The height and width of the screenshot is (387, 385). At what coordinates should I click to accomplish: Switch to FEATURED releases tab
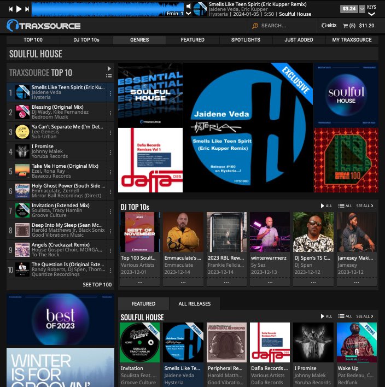coord(143,303)
